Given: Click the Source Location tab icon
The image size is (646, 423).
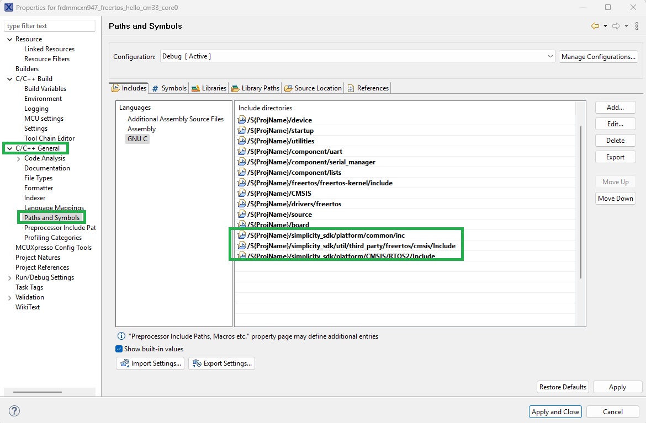Looking at the screenshot, I should coord(287,88).
